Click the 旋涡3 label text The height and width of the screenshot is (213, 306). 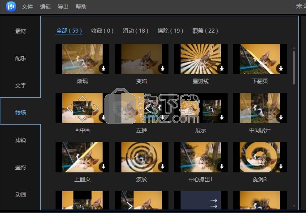pyautogui.click(x=260, y=179)
